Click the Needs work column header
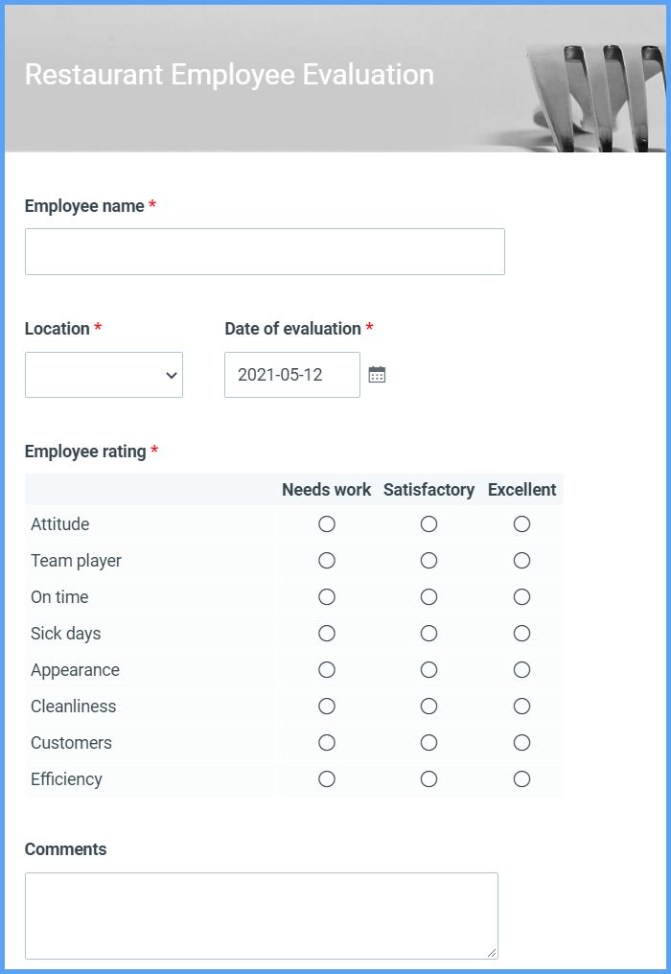Viewport: 671px width, 974px height. (x=326, y=490)
